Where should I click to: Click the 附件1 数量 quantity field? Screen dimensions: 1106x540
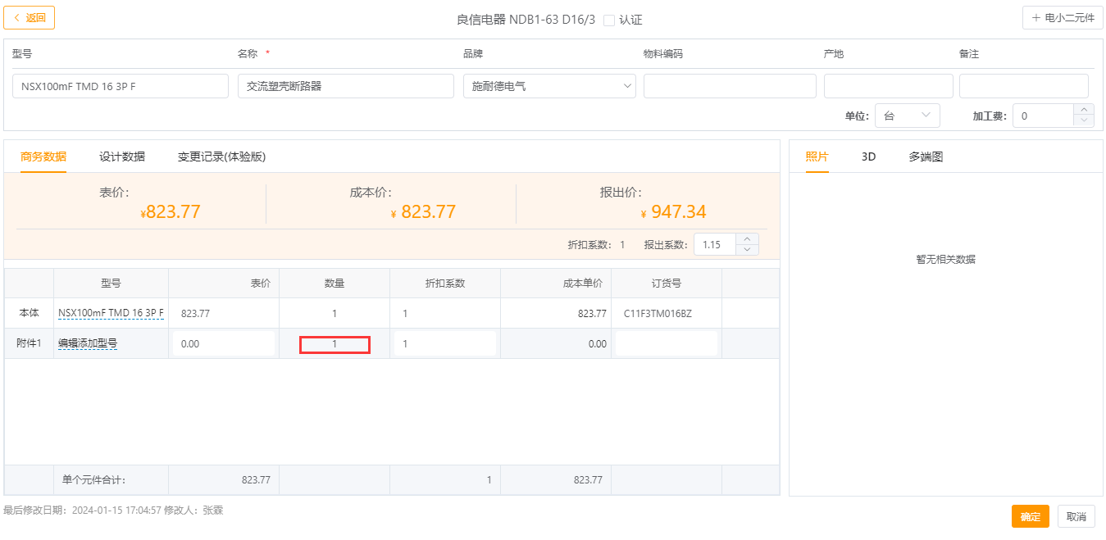335,345
